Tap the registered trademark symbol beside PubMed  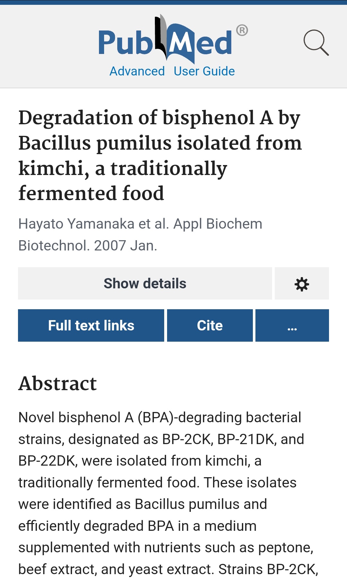242,31
